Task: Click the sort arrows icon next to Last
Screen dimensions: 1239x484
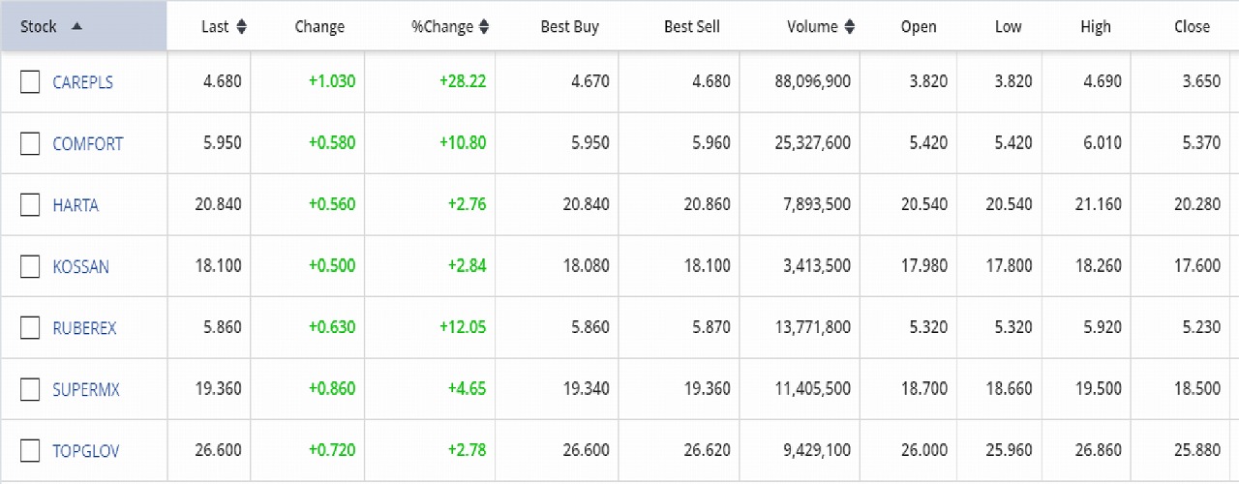Action: 242,27
